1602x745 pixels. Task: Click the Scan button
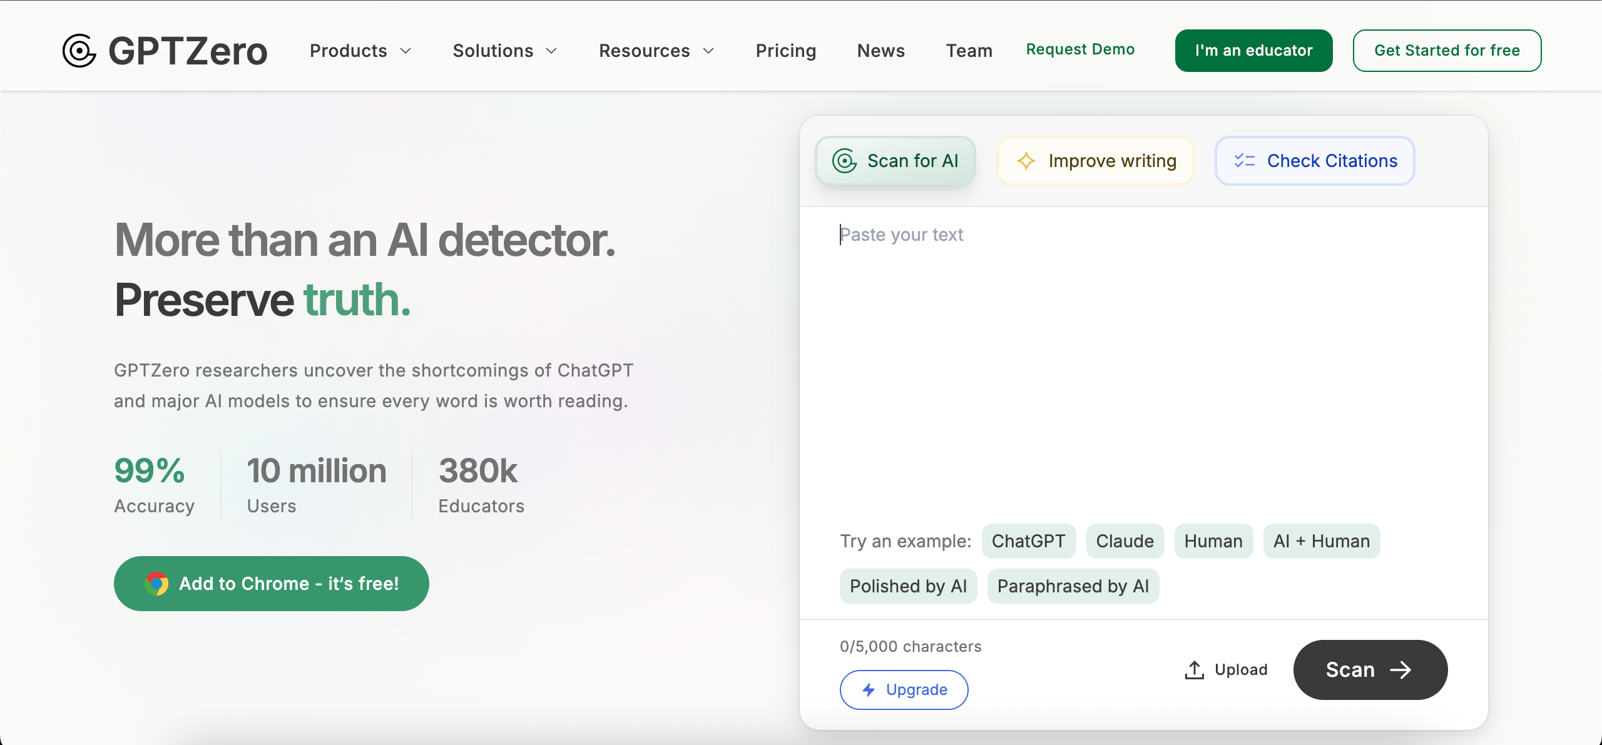pyautogui.click(x=1370, y=670)
